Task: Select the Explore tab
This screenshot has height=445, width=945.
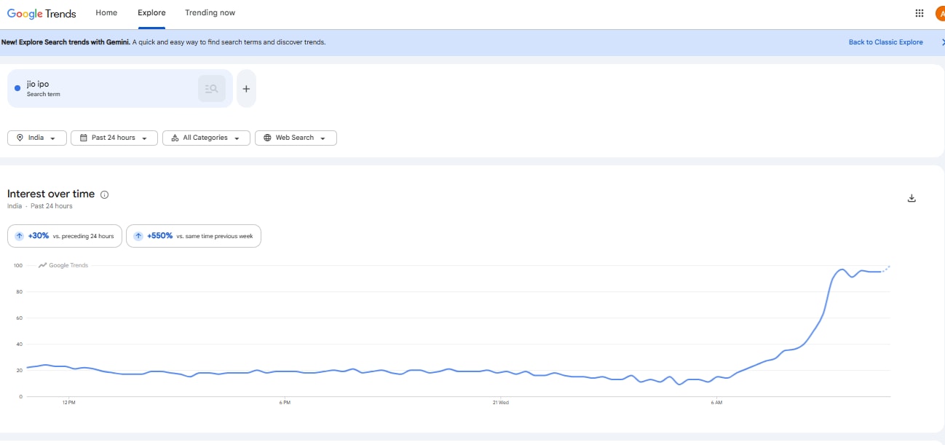Action: click(151, 13)
